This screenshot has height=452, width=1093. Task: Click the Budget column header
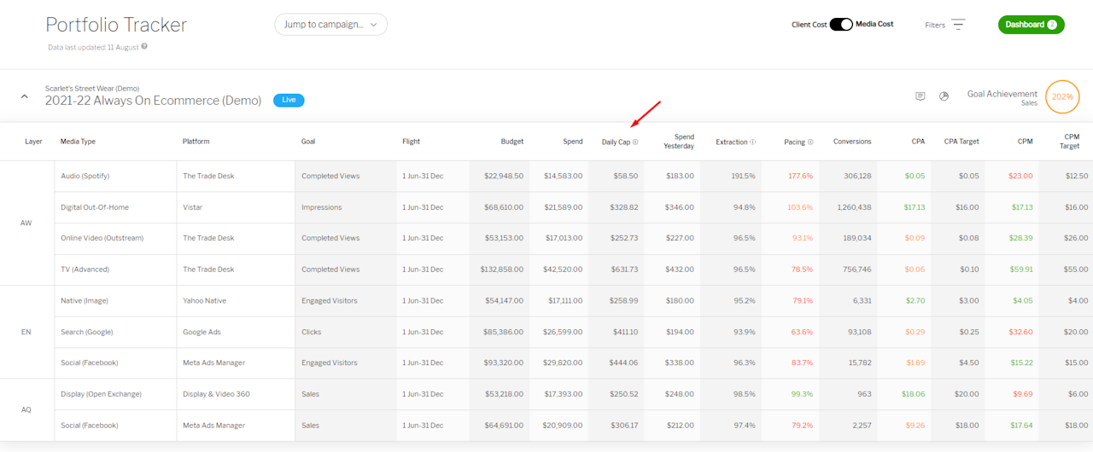coord(512,142)
